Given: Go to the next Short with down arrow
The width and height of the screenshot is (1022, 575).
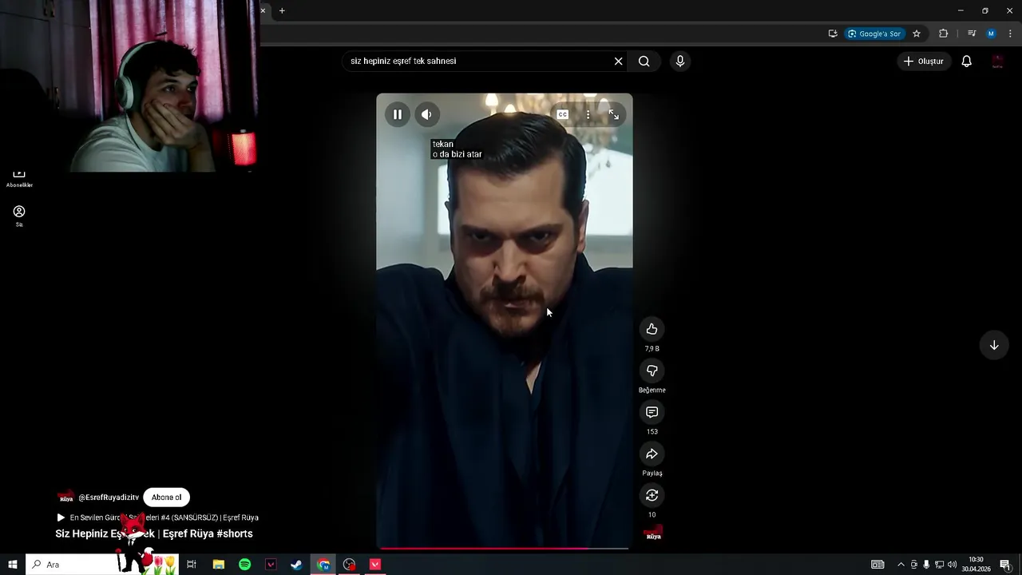Looking at the screenshot, I should pyautogui.click(x=994, y=345).
